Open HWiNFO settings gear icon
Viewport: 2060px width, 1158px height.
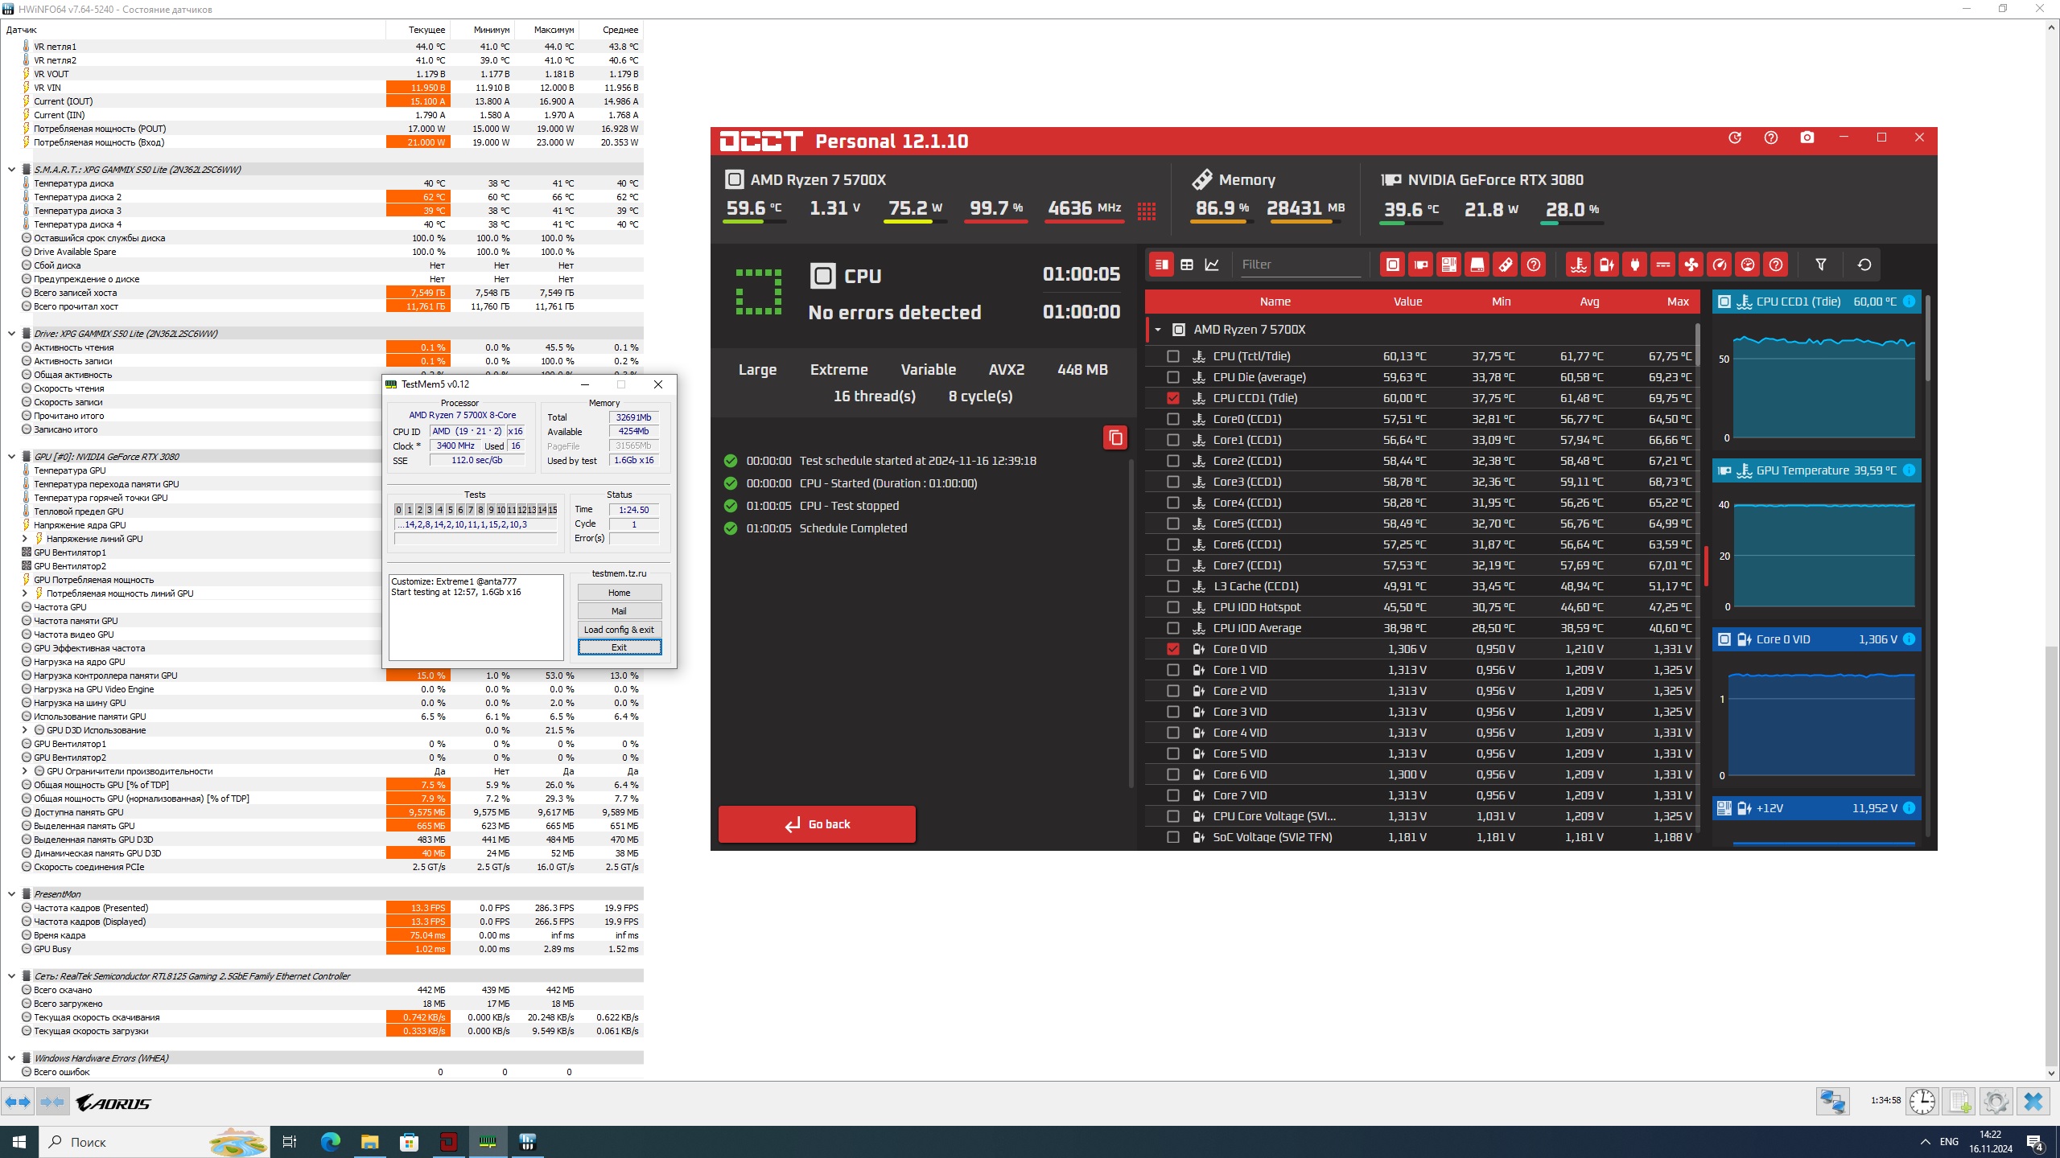1995,1101
